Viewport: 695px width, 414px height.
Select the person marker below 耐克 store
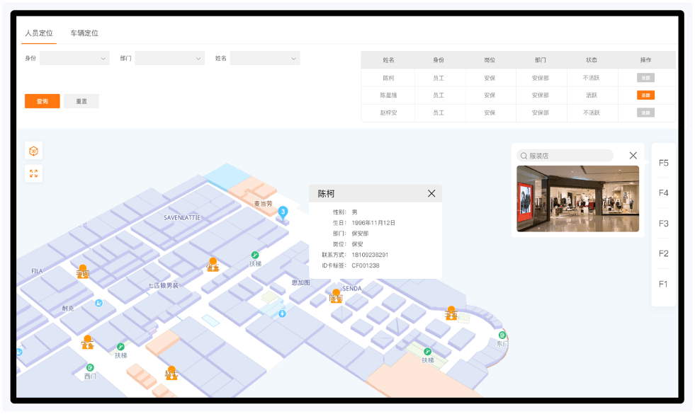pyautogui.click(x=88, y=342)
